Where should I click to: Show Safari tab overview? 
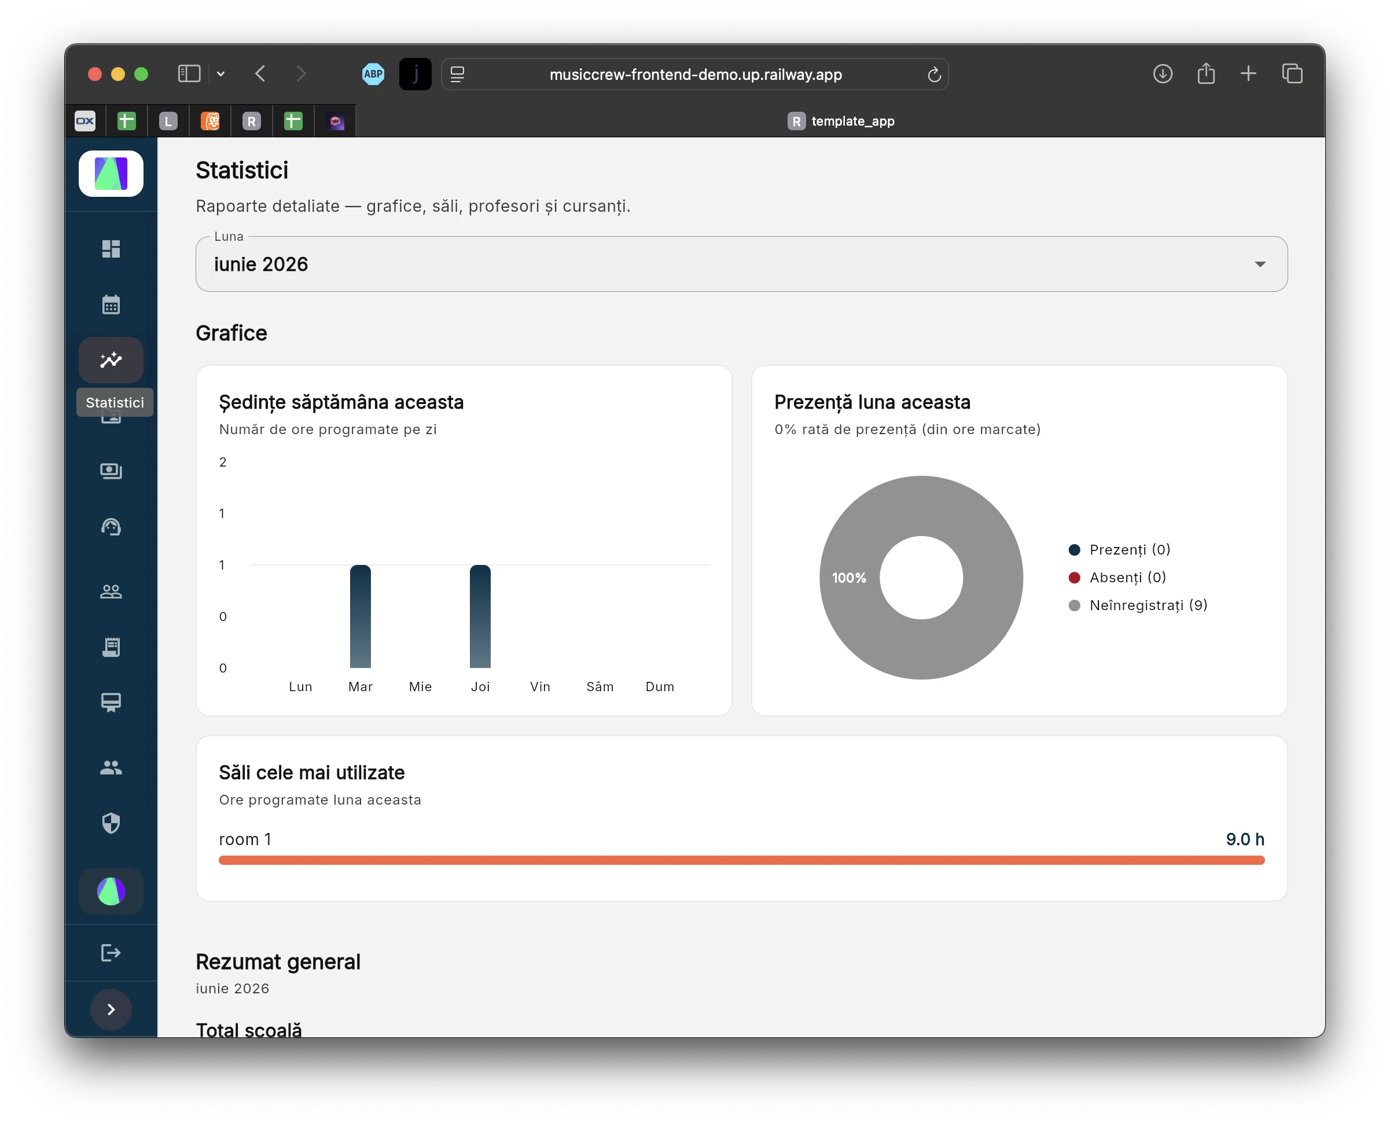(x=1292, y=74)
